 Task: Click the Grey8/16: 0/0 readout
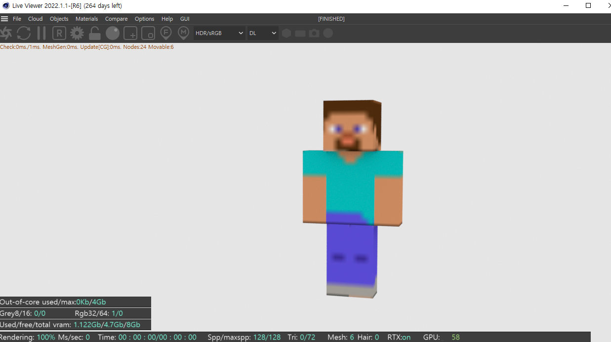(23, 313)
